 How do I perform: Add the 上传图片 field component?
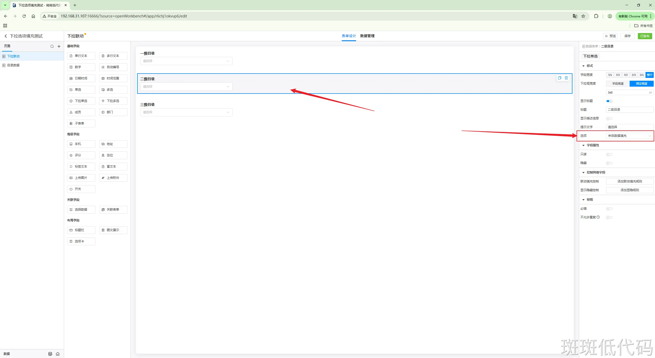point(81,178)
